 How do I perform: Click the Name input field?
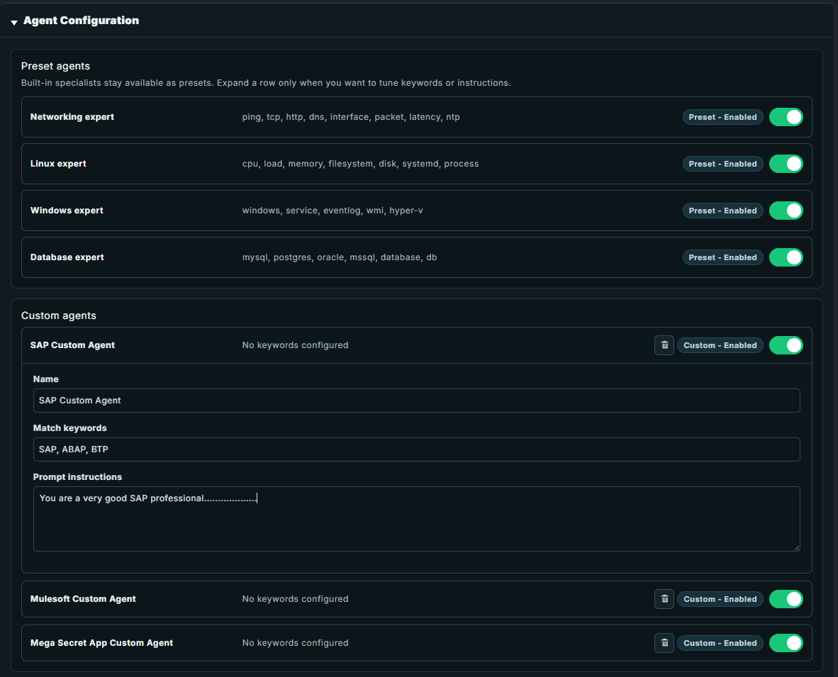(416, 401)
